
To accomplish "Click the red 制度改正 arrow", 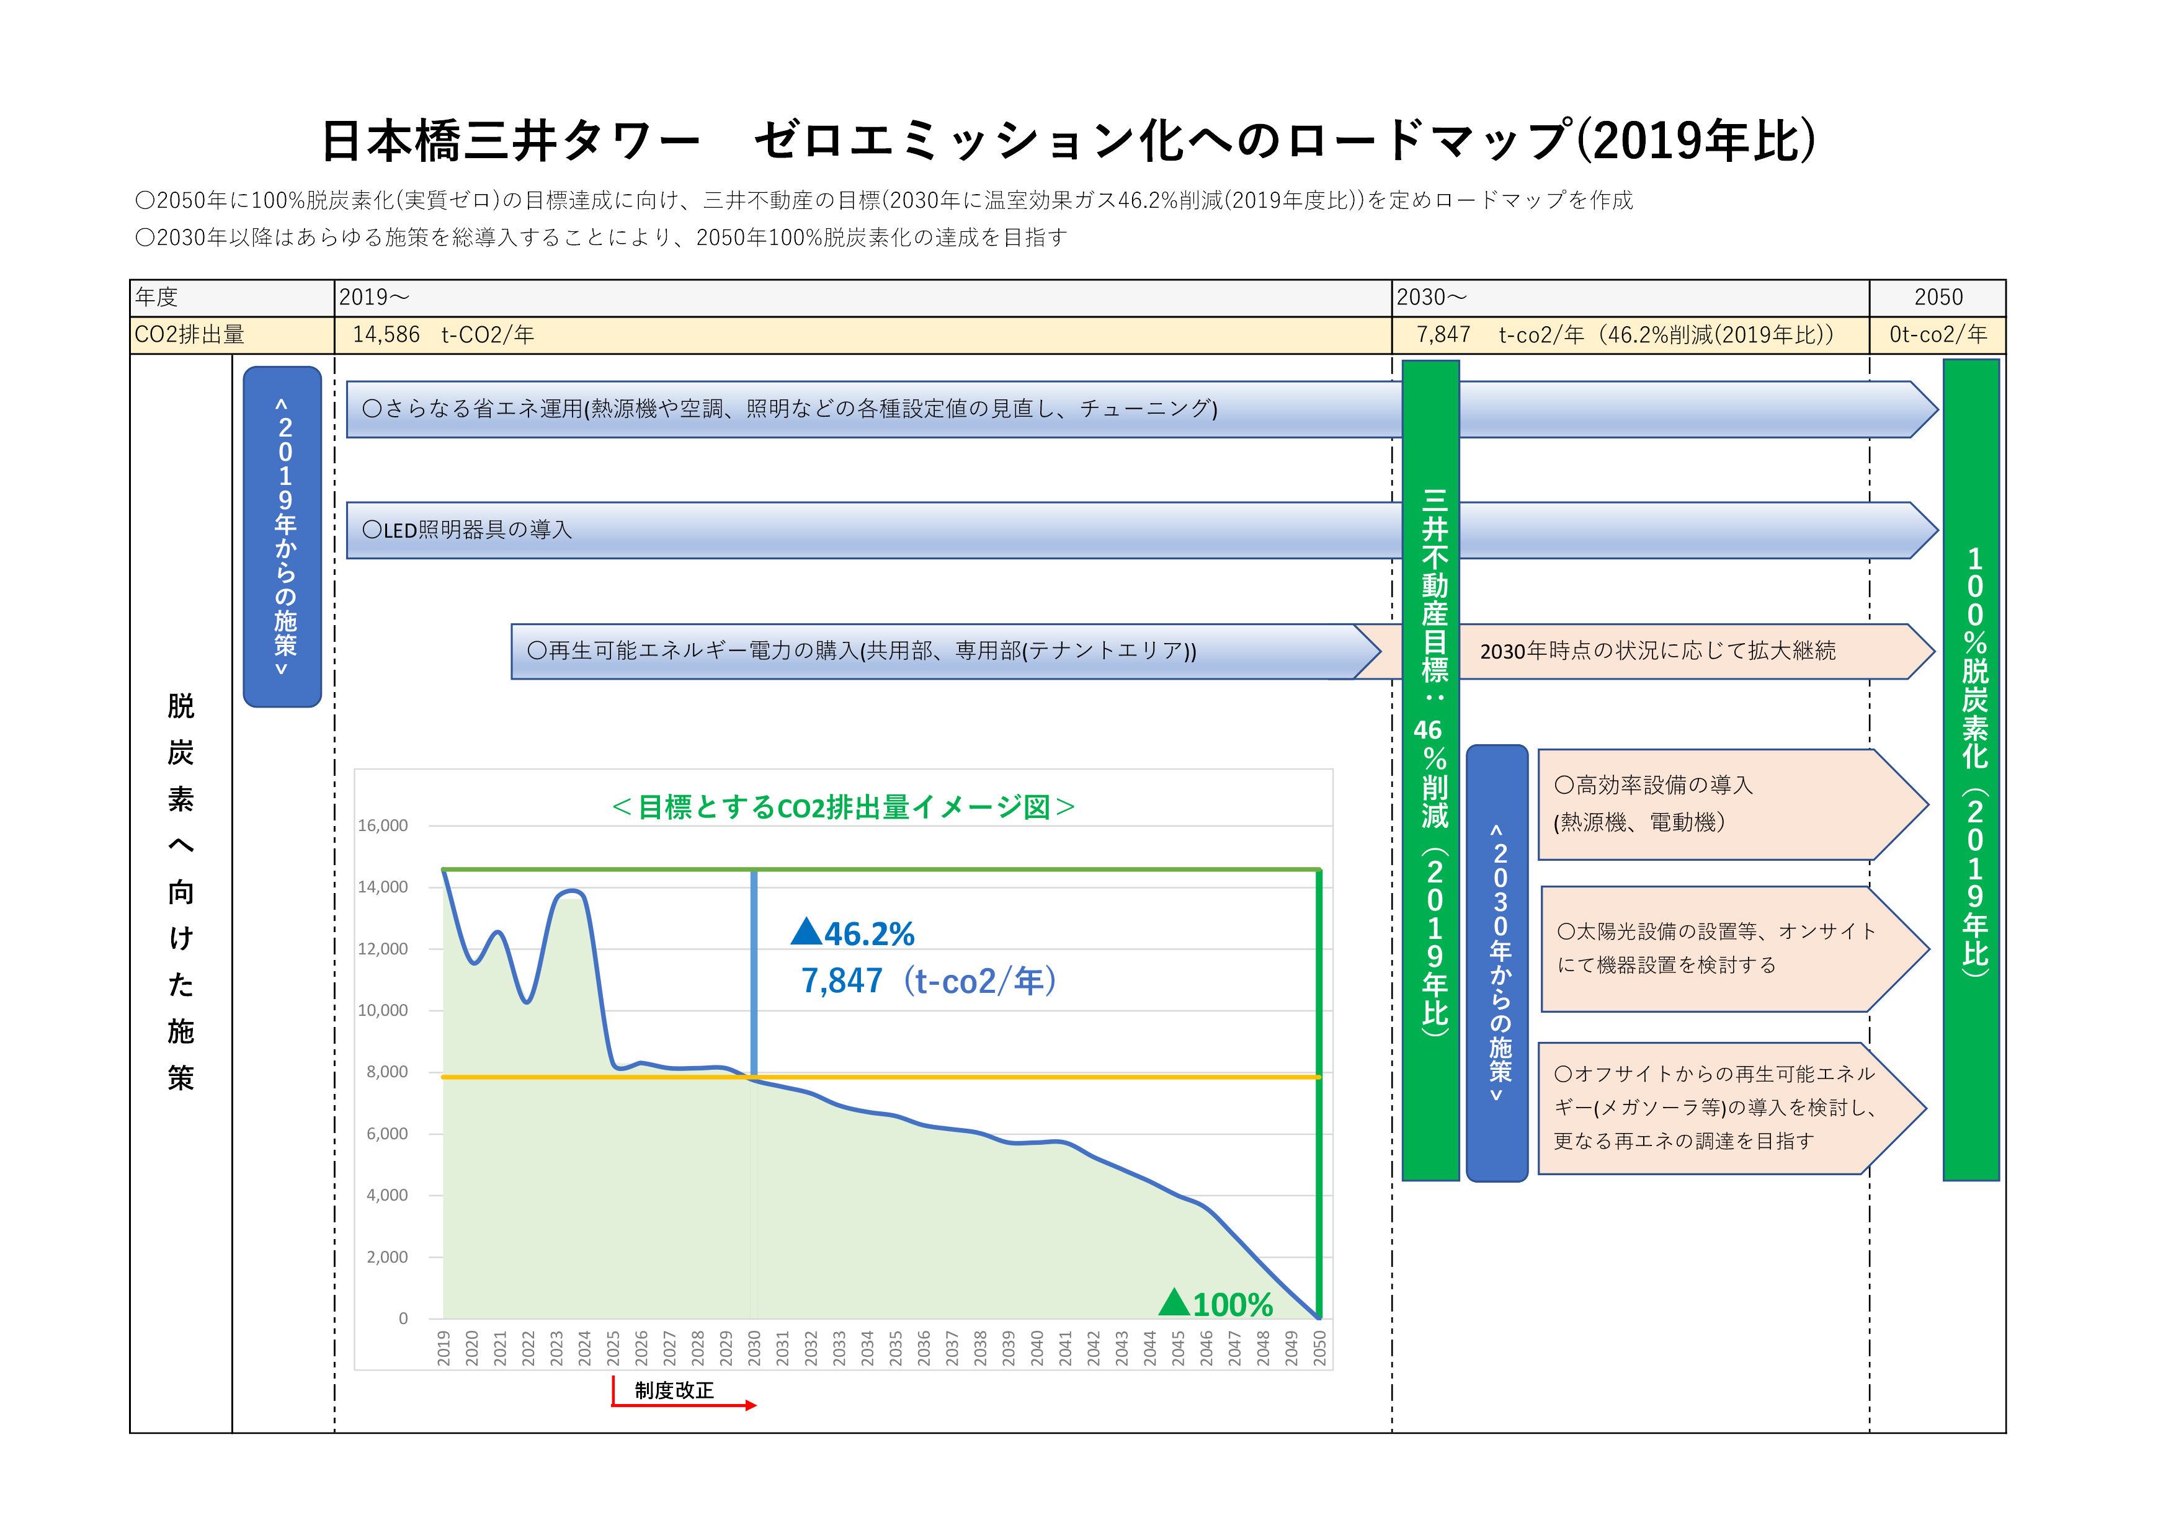I will click(684, 1405).
